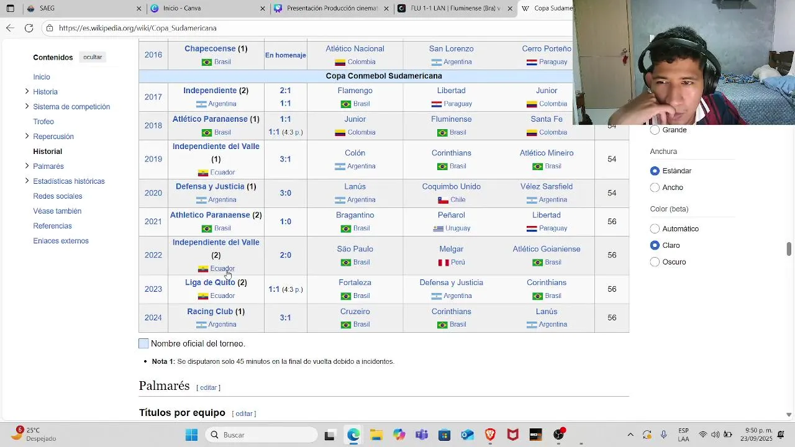Open the Defensa y Justicia champion link
This screenshot has width=795, height=447.
(210, 186)
